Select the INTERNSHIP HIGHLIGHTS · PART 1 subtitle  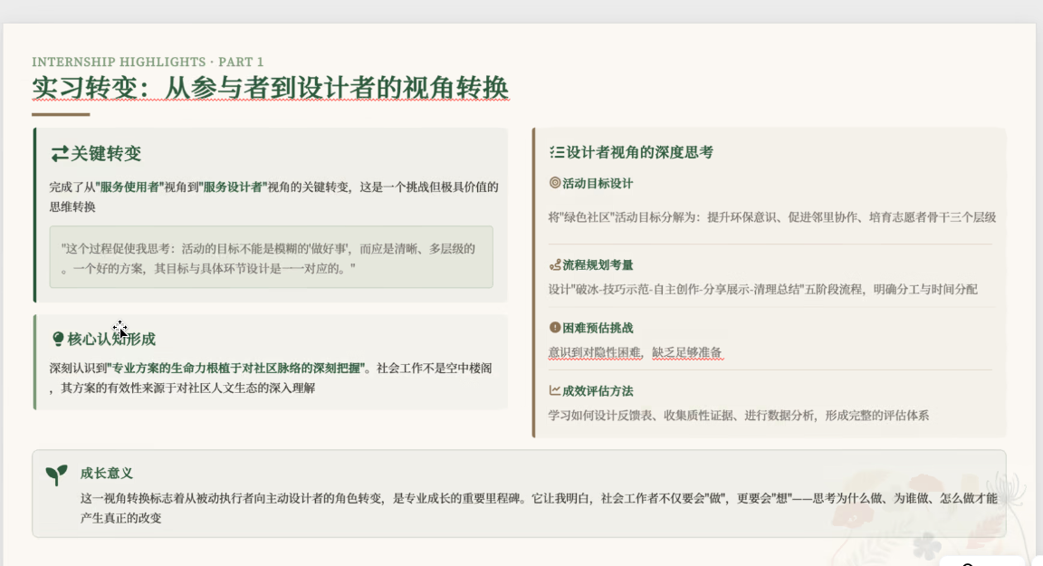[x=148, y=62]
